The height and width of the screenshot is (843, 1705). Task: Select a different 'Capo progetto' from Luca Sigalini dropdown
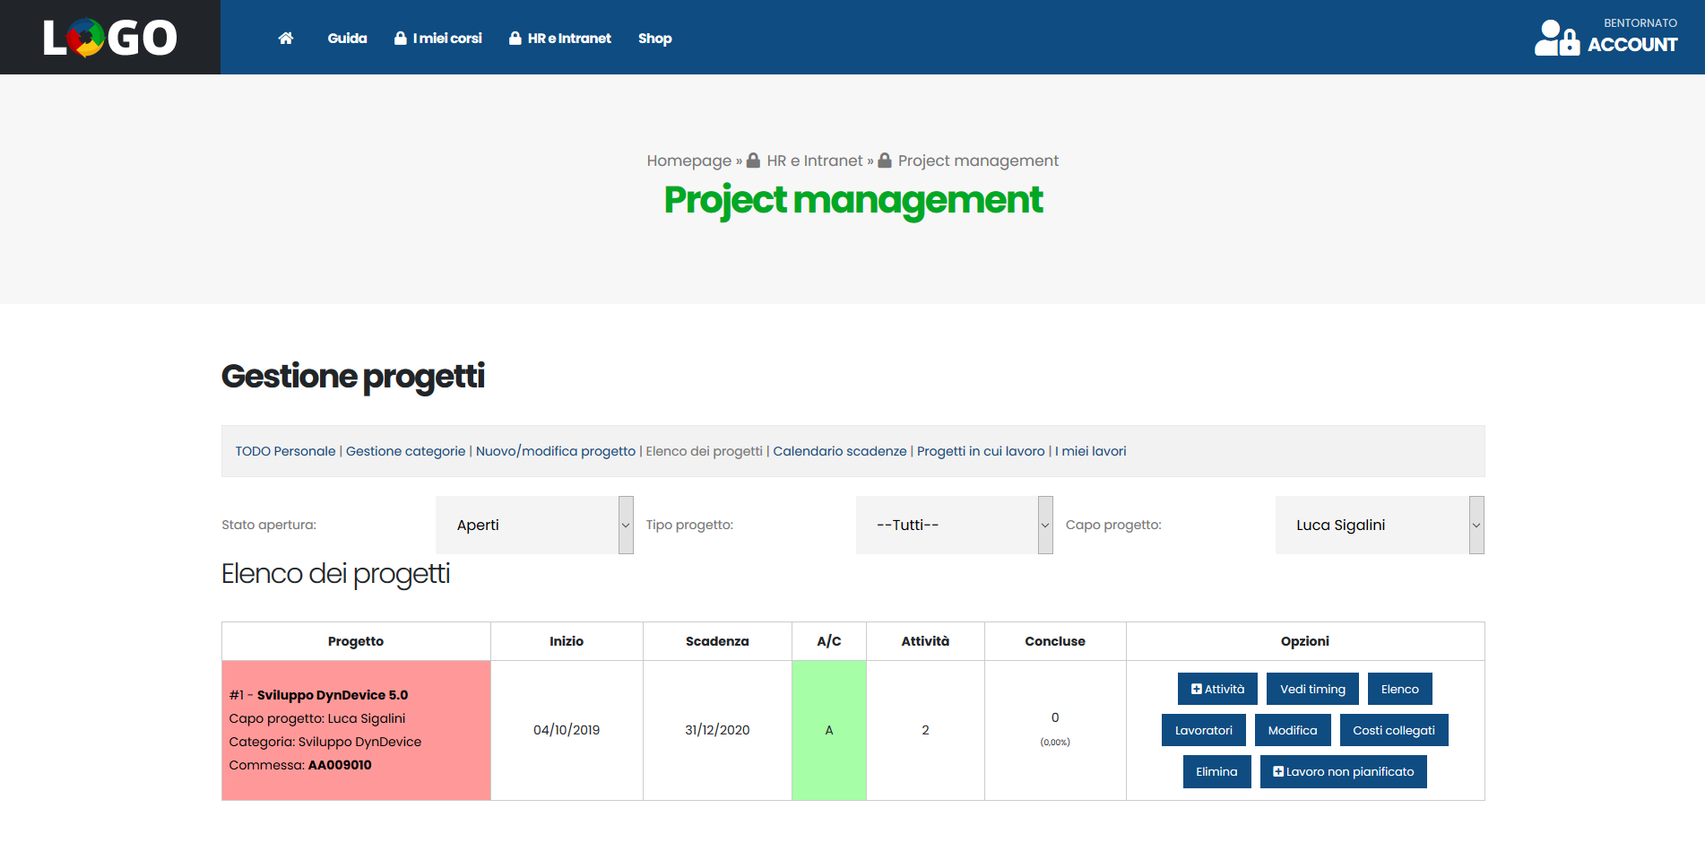(1379, 525)
